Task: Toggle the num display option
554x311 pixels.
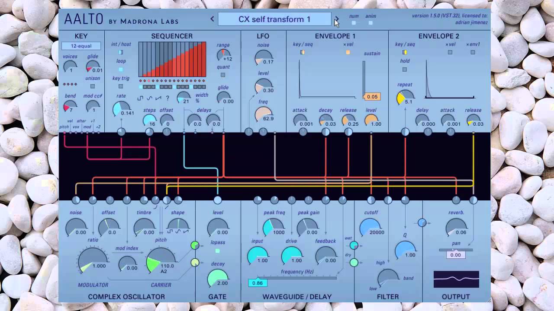Action: (x=354, y=23)
